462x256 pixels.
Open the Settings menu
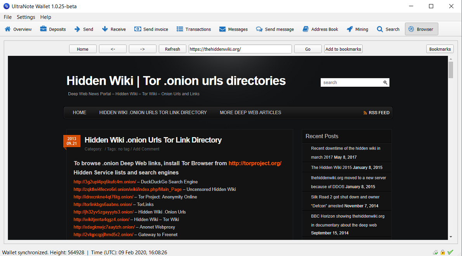[26, 17]
